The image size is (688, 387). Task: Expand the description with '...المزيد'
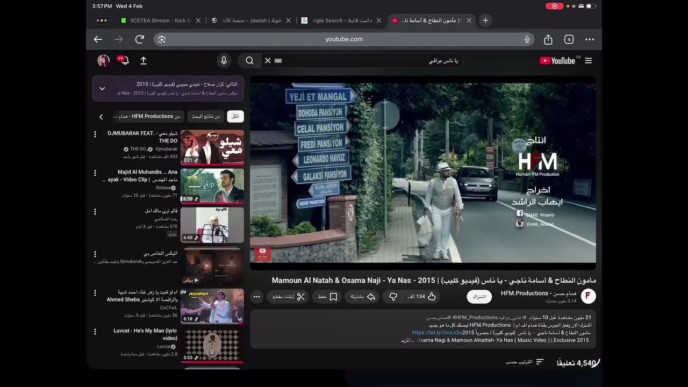[x=408, y=340]
